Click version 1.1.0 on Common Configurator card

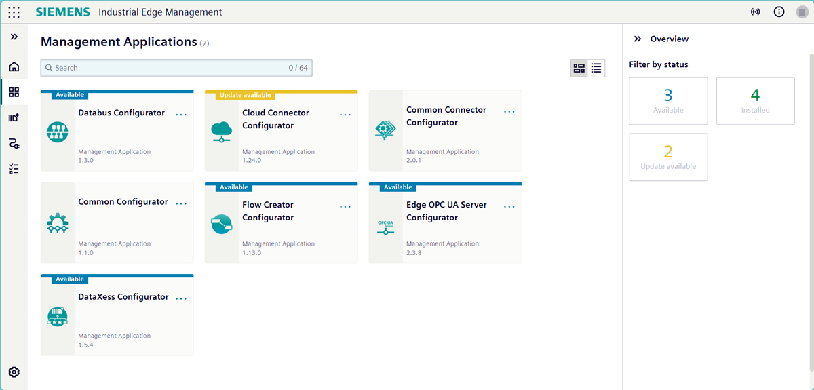[x=85, y=253]
